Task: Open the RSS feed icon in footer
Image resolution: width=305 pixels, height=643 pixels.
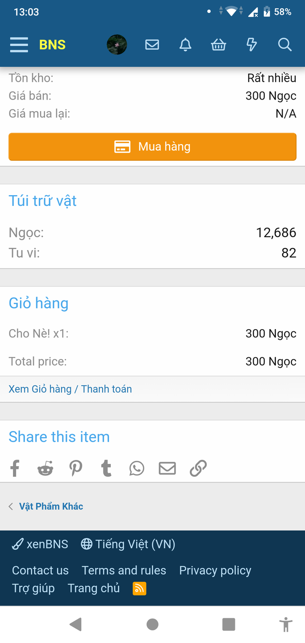Action: (x=139, y=589)
